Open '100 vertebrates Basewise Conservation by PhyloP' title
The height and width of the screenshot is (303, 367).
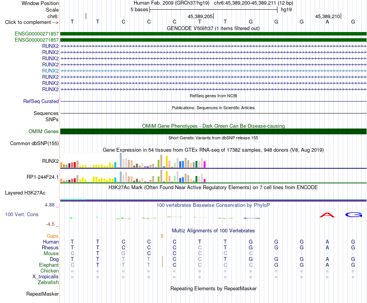pyautogui.click(x=213, y=205)
